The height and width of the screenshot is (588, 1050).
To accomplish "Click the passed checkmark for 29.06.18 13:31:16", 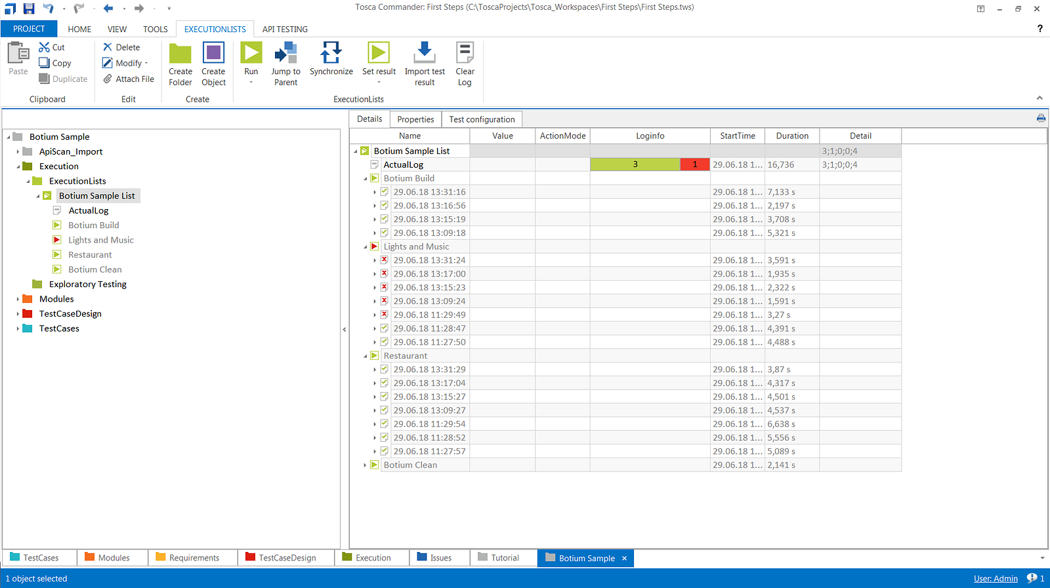I will click(385, 192).
